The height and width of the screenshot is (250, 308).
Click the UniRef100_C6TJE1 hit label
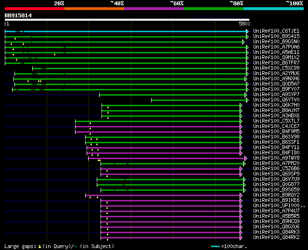[276, 31]
